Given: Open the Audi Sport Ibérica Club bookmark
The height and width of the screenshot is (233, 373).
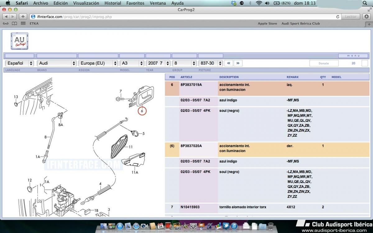Looking at the screenshot, I should (x=301, y=24).
